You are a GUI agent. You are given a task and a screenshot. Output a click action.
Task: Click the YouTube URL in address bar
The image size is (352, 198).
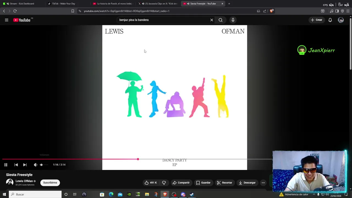pyautogui.click(x=127, y=11)
